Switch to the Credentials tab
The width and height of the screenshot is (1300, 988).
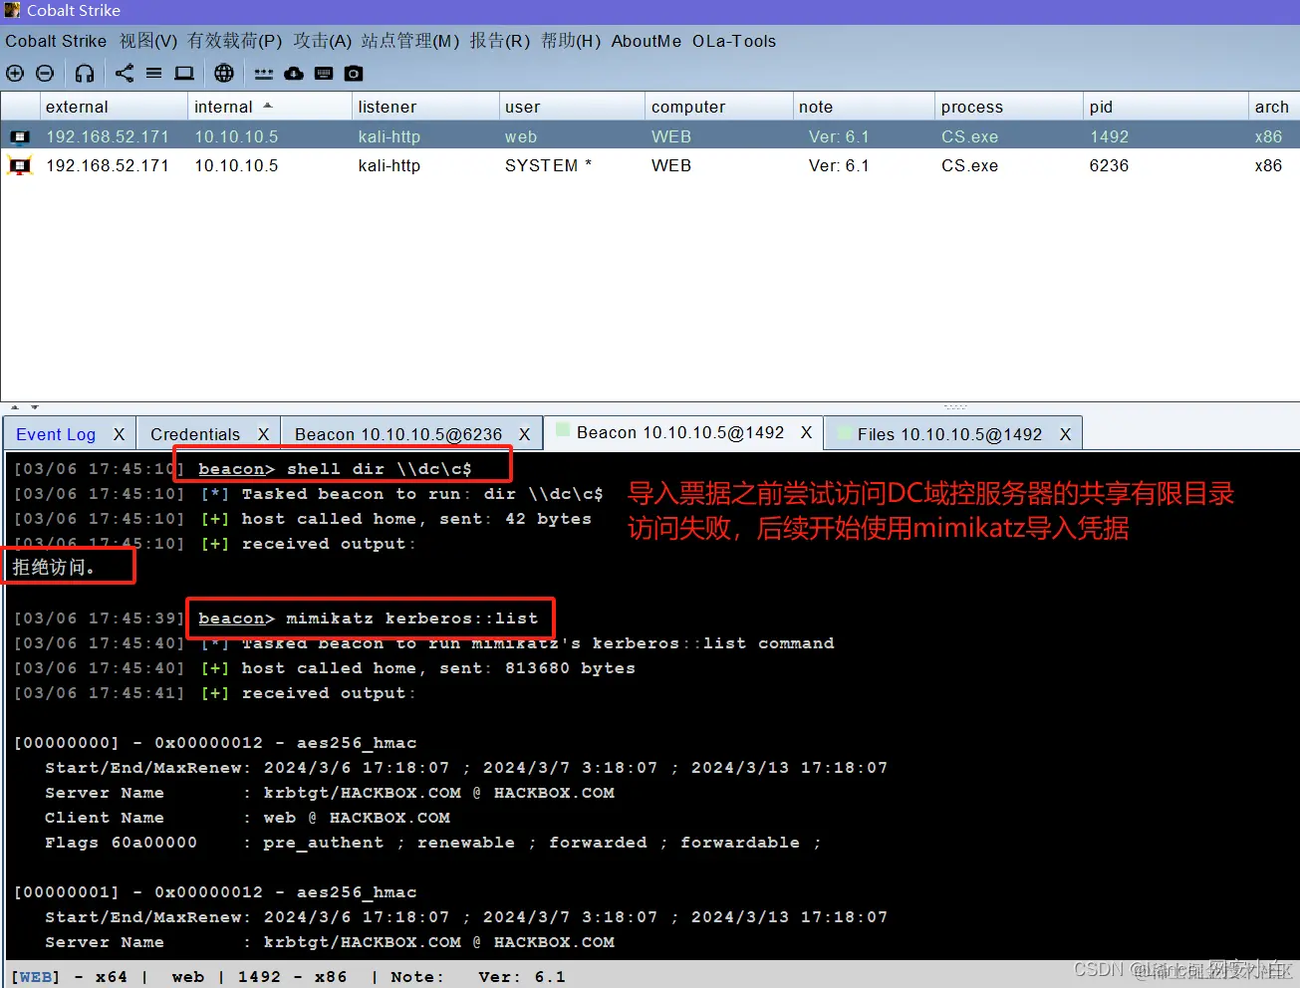point(195,434)
